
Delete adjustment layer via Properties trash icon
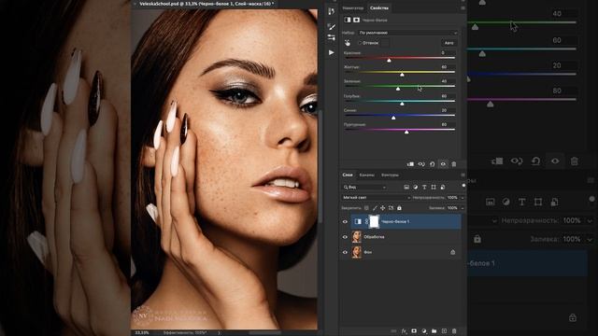click(454, 164)
